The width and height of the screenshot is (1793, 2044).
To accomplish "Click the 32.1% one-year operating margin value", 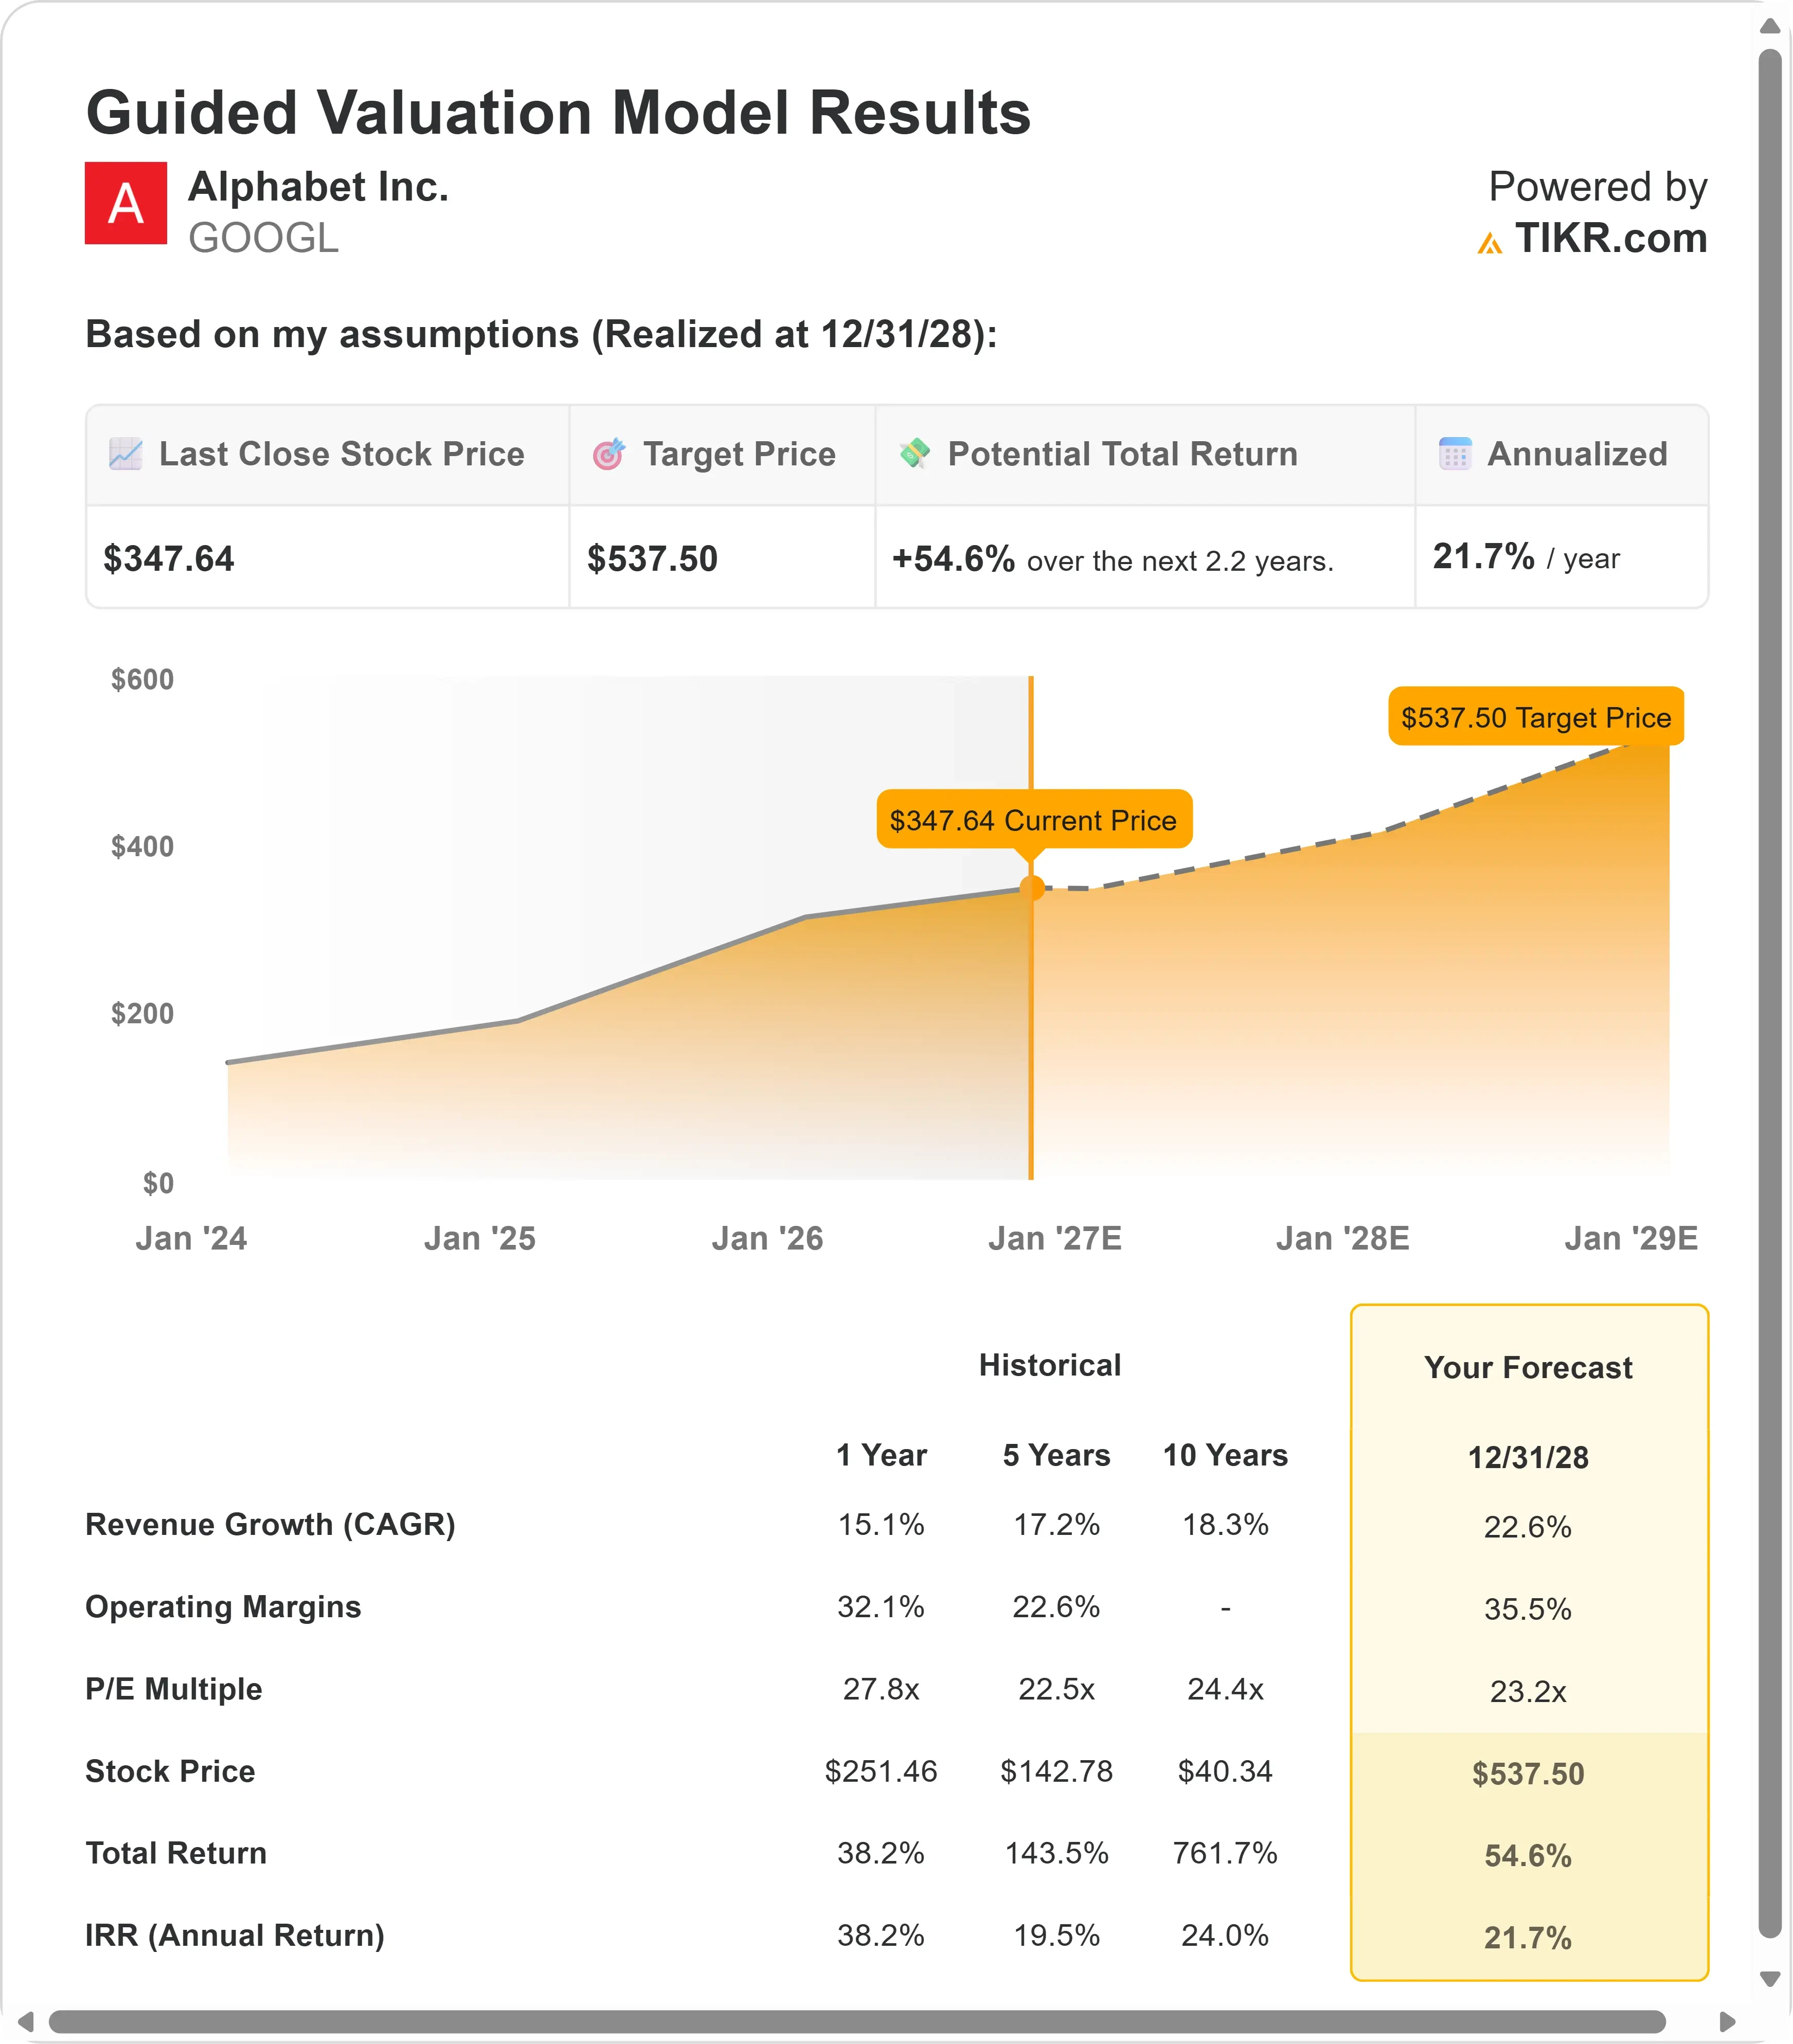I will pyautogui.click(x=881, y=1606).
